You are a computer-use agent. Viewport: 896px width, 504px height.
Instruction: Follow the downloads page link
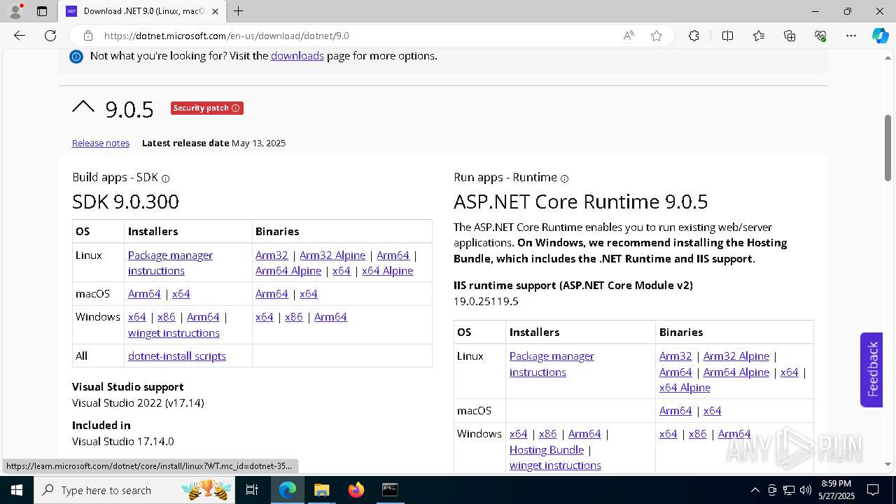pyautogui.click(x=297, y=56)
